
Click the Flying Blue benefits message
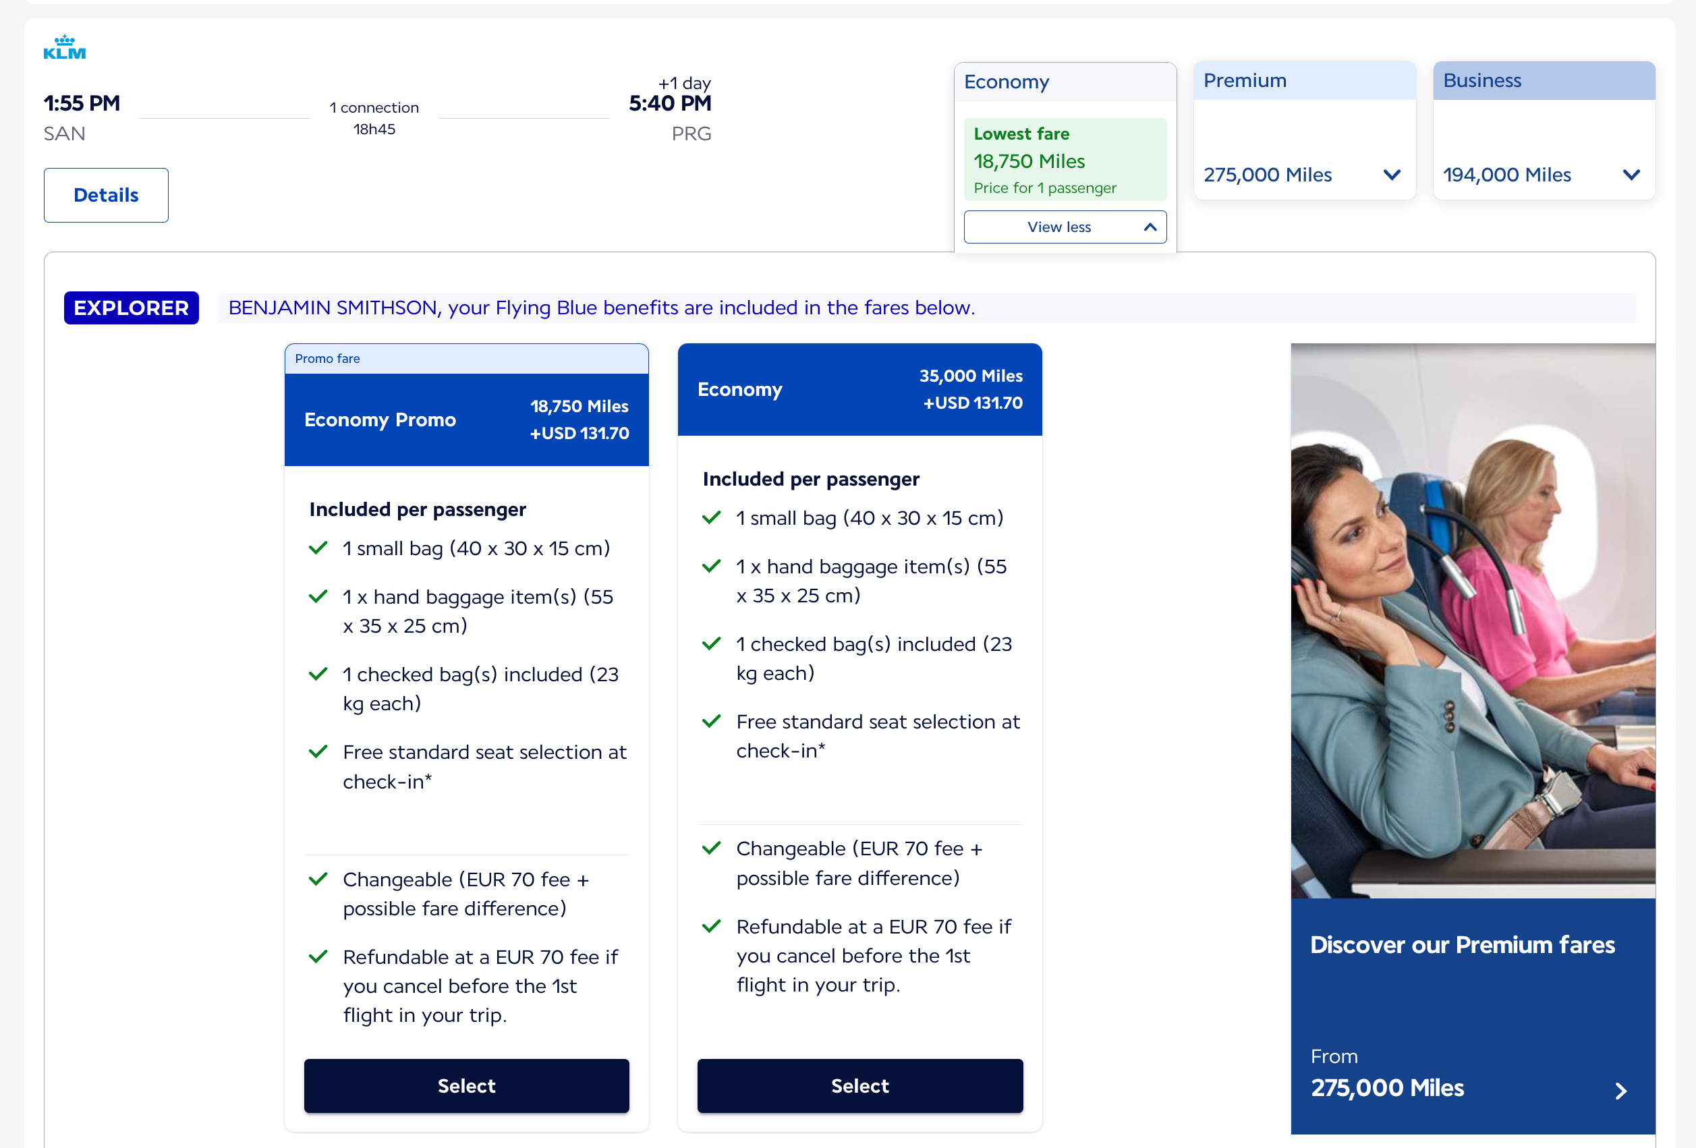click(x=601, y=308)
